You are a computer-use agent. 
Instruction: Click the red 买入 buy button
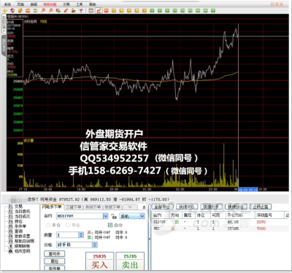pyautogui.click(x=99, y=261)
